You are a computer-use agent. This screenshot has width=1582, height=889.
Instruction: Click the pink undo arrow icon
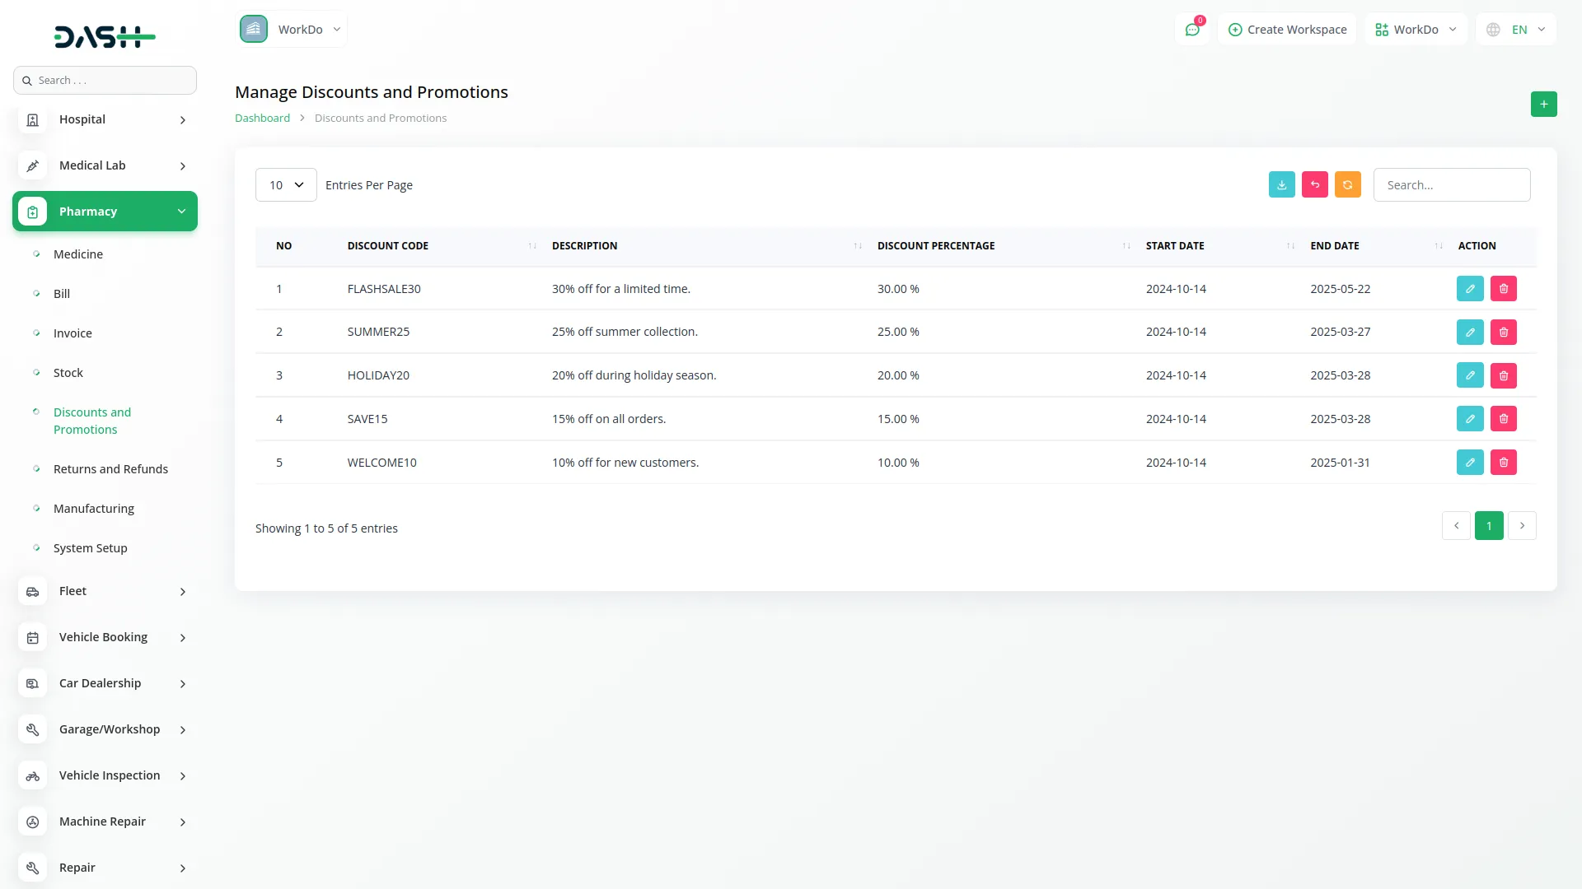point(1314,185)
